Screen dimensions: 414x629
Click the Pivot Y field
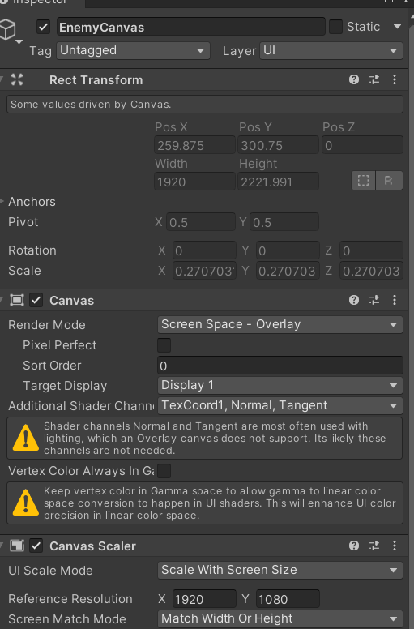[284, 222]
